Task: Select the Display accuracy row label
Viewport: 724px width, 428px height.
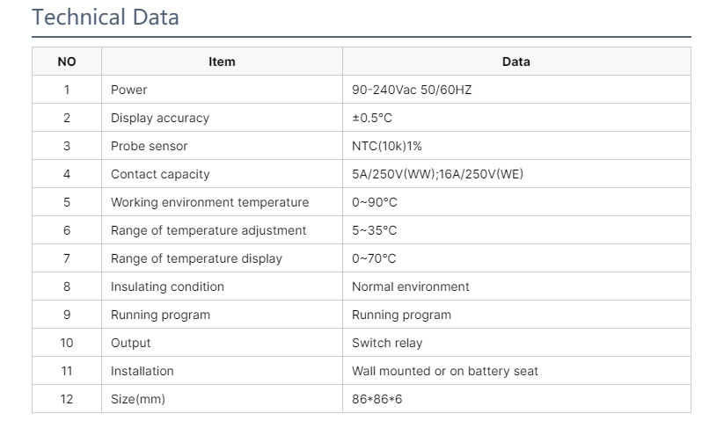Action: pos(160,118)
